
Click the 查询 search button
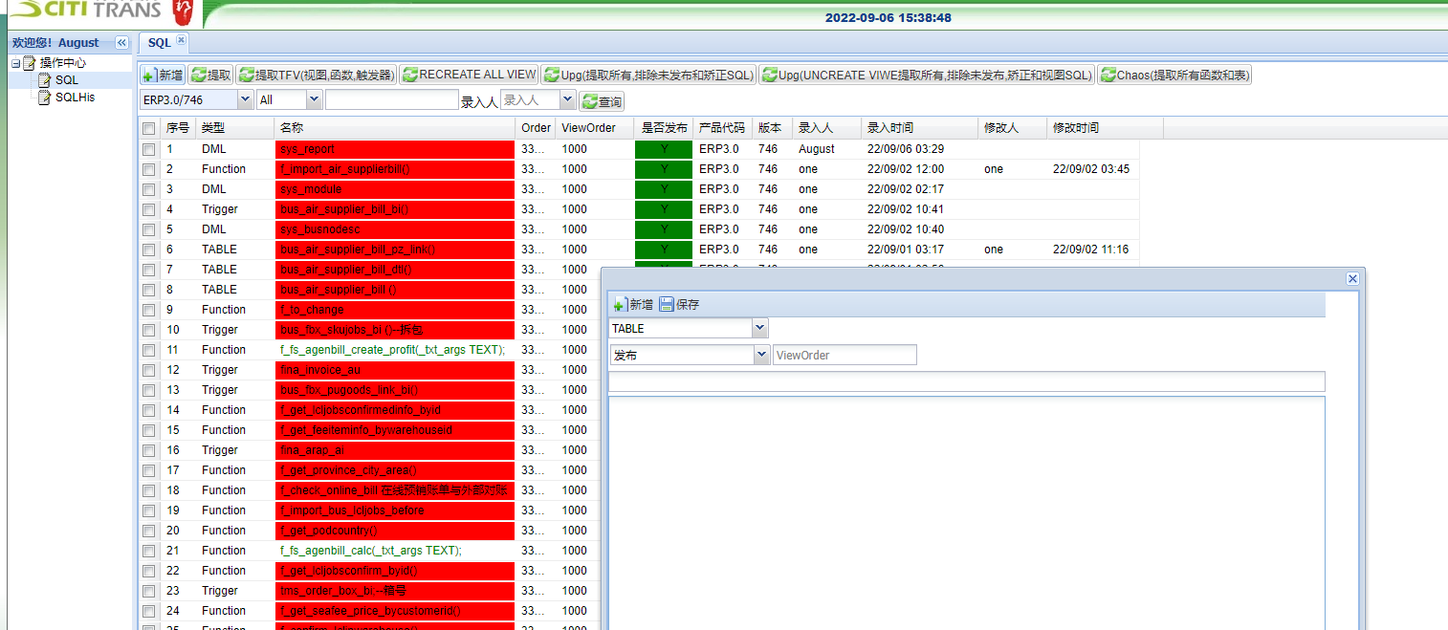(x=602, y=101)
